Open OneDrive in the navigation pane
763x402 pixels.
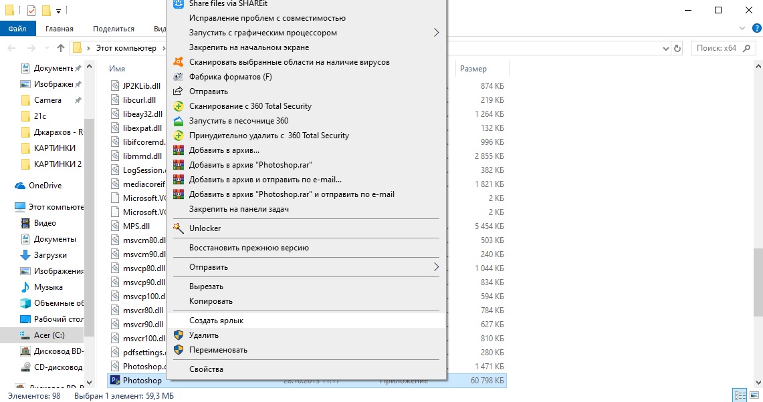pyautogui.click(x=45, y=186)
